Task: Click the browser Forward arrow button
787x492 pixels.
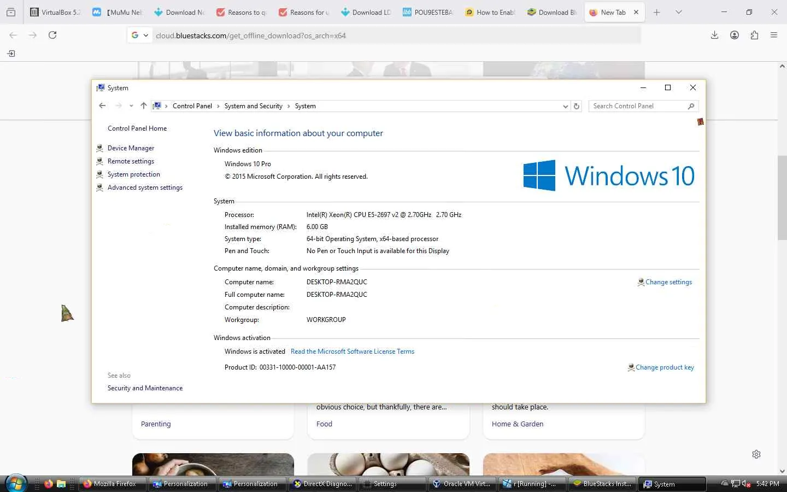Action: [x=33, y=35]
